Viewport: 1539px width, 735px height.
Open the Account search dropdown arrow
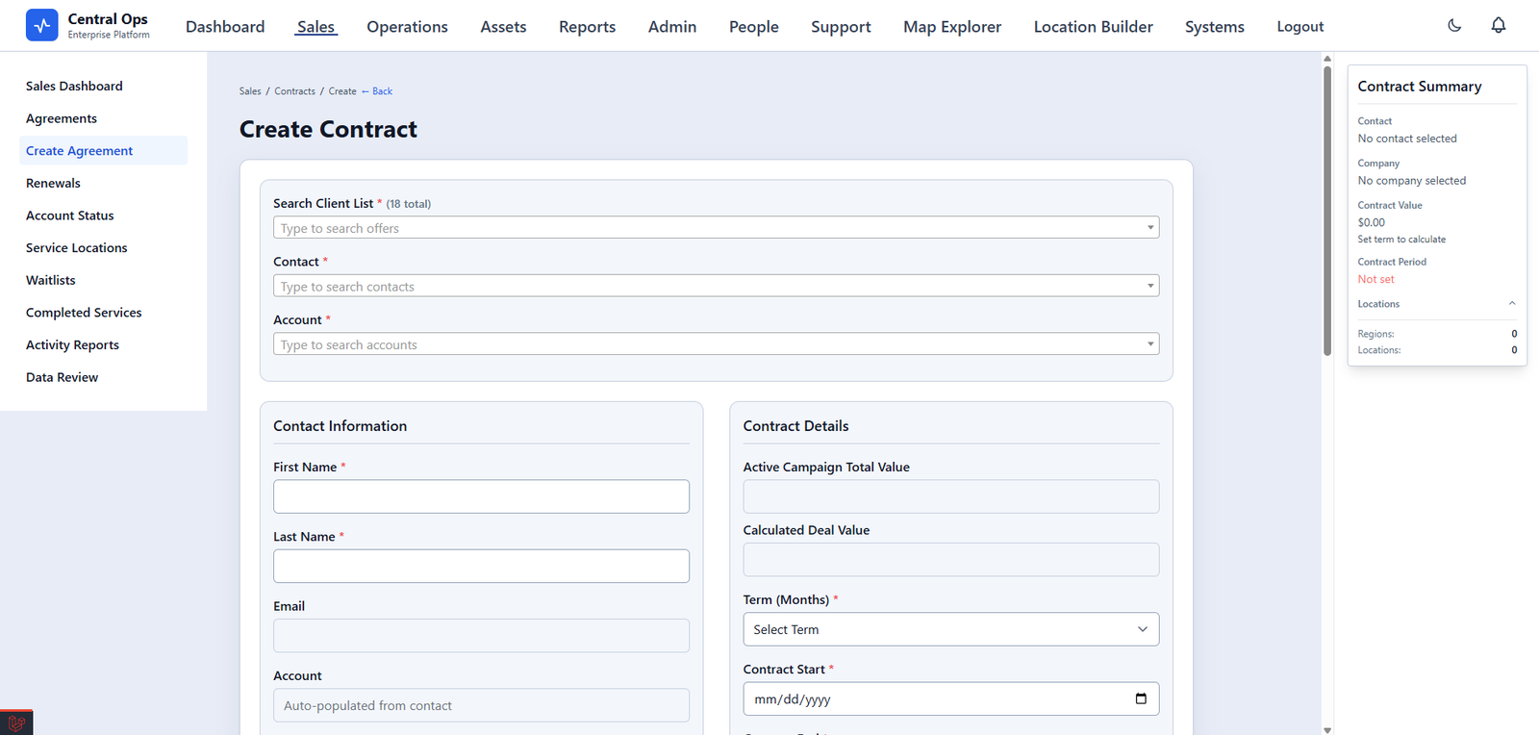pyautogui.click(x=1150, y=344)
